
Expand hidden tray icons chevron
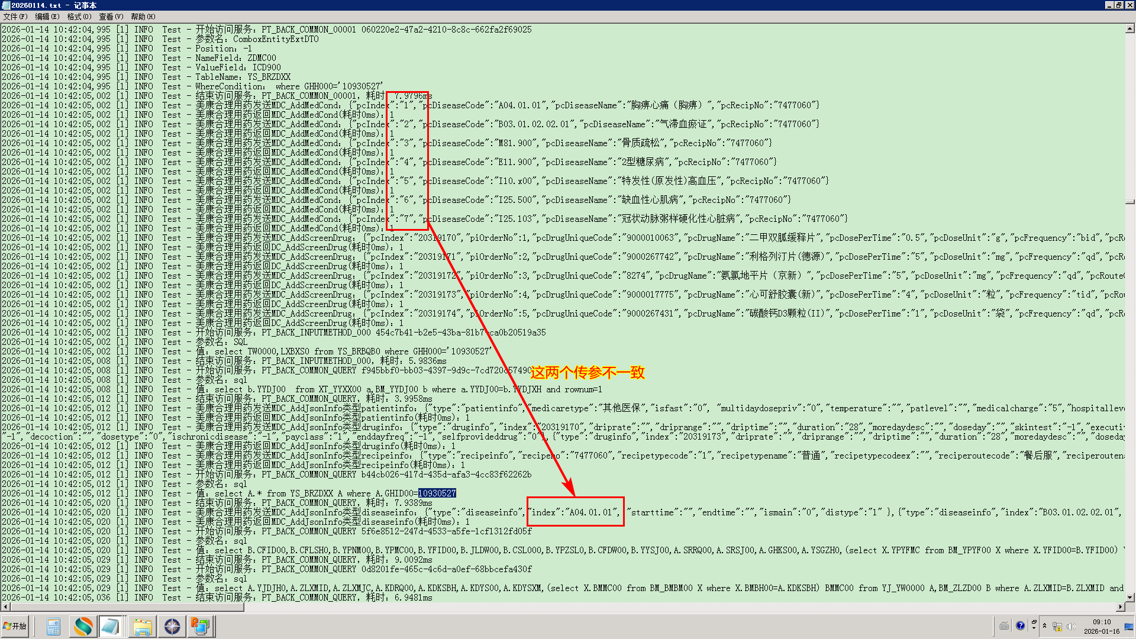tap(1044, 626)
